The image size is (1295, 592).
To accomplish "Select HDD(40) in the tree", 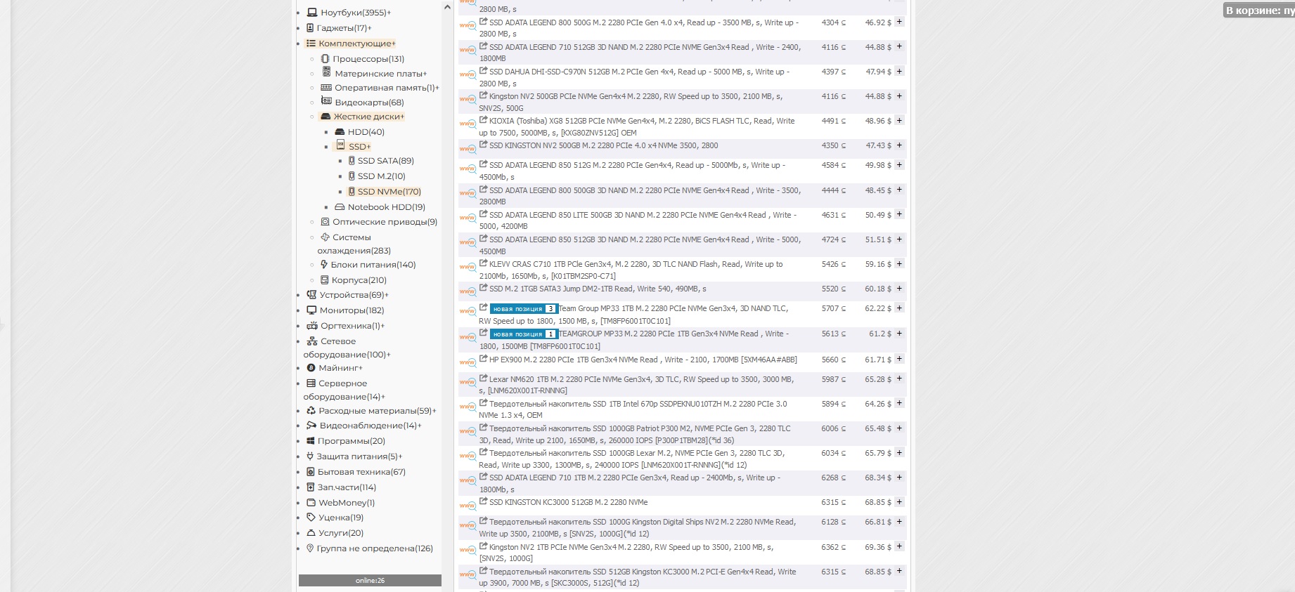I will coord(366,132).
